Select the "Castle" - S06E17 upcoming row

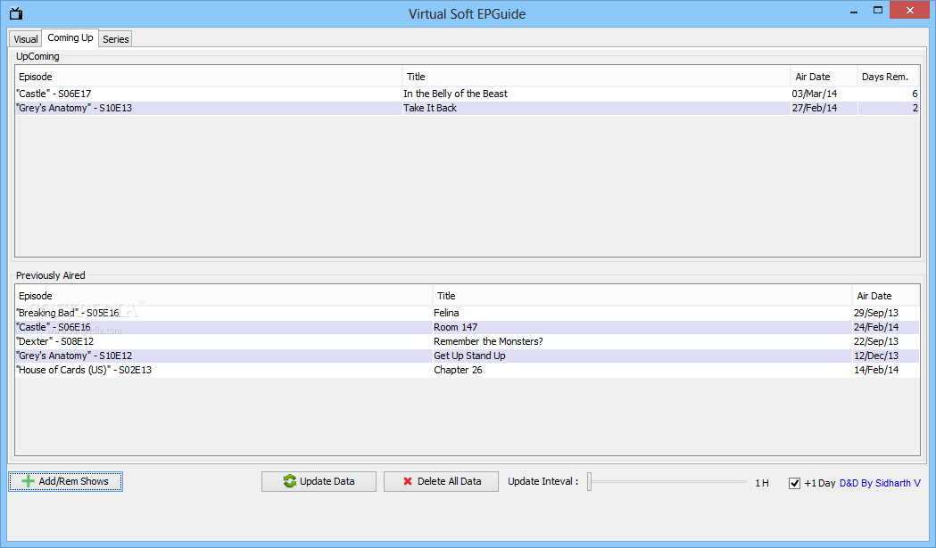(468, 94)
